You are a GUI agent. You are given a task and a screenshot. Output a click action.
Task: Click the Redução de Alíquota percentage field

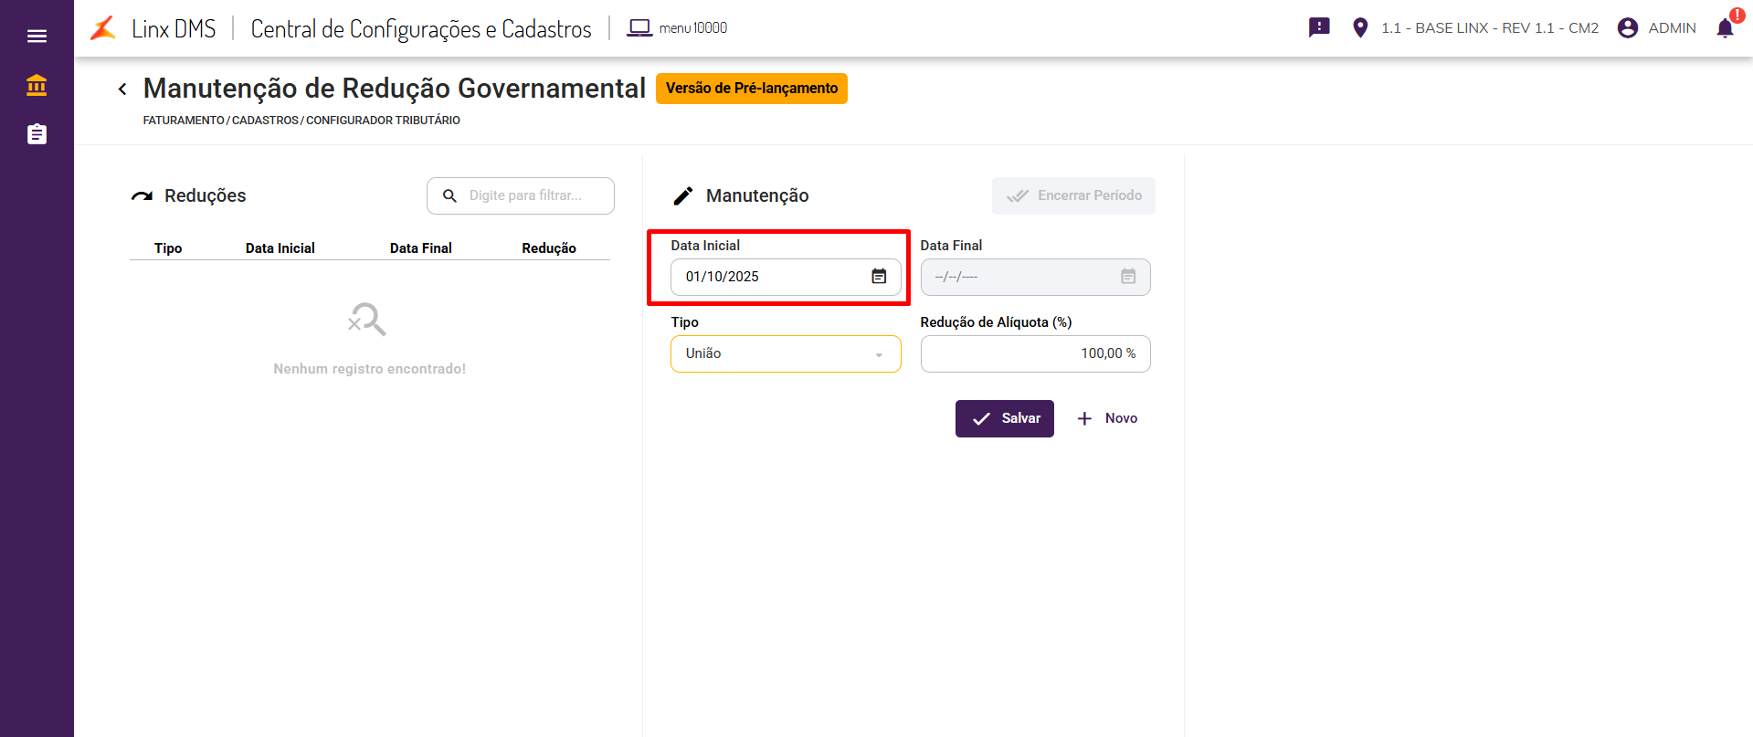tap(1035, 353)
